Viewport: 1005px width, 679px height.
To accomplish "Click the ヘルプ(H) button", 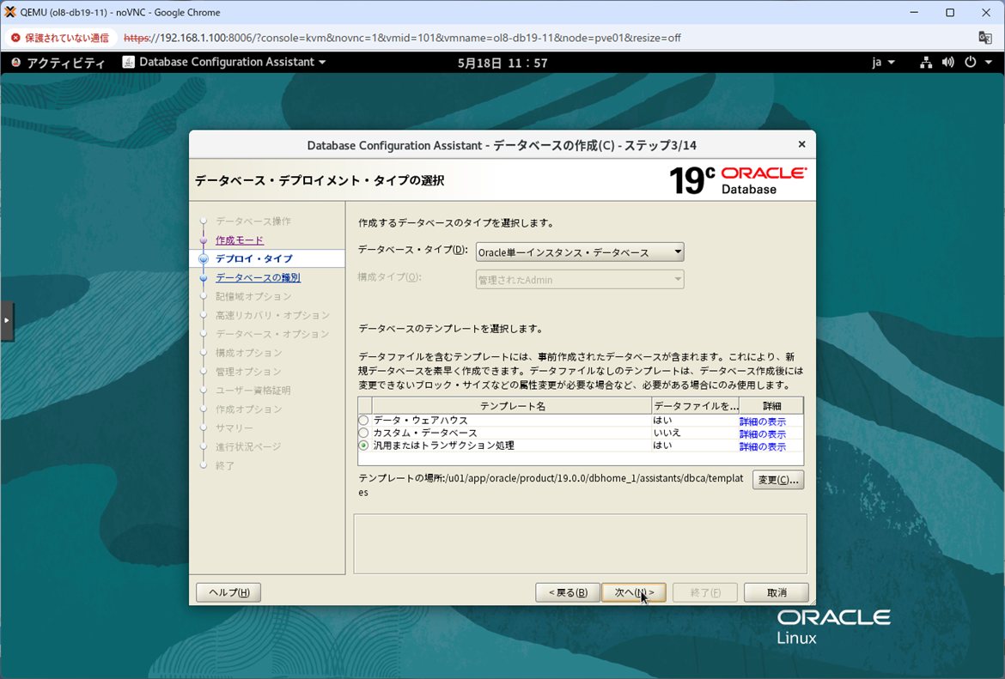I will (228, 592).
